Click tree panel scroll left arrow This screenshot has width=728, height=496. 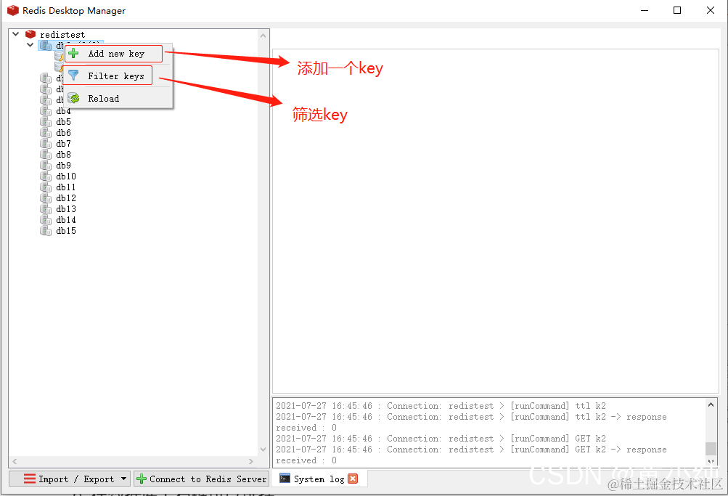tap(15, 461)
